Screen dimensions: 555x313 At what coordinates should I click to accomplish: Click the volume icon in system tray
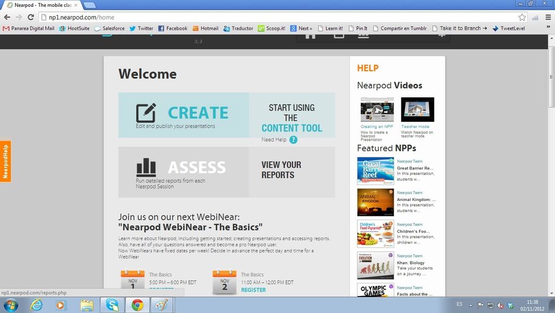pyautogui.click(x=500, y=305)
